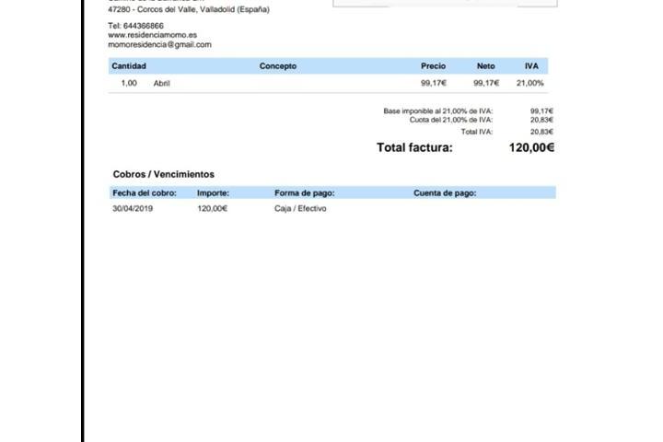The width and height of the screenshot is (663, 442).
Task: Click the Total factura amount 120,00€
Action: pos(531,147)
